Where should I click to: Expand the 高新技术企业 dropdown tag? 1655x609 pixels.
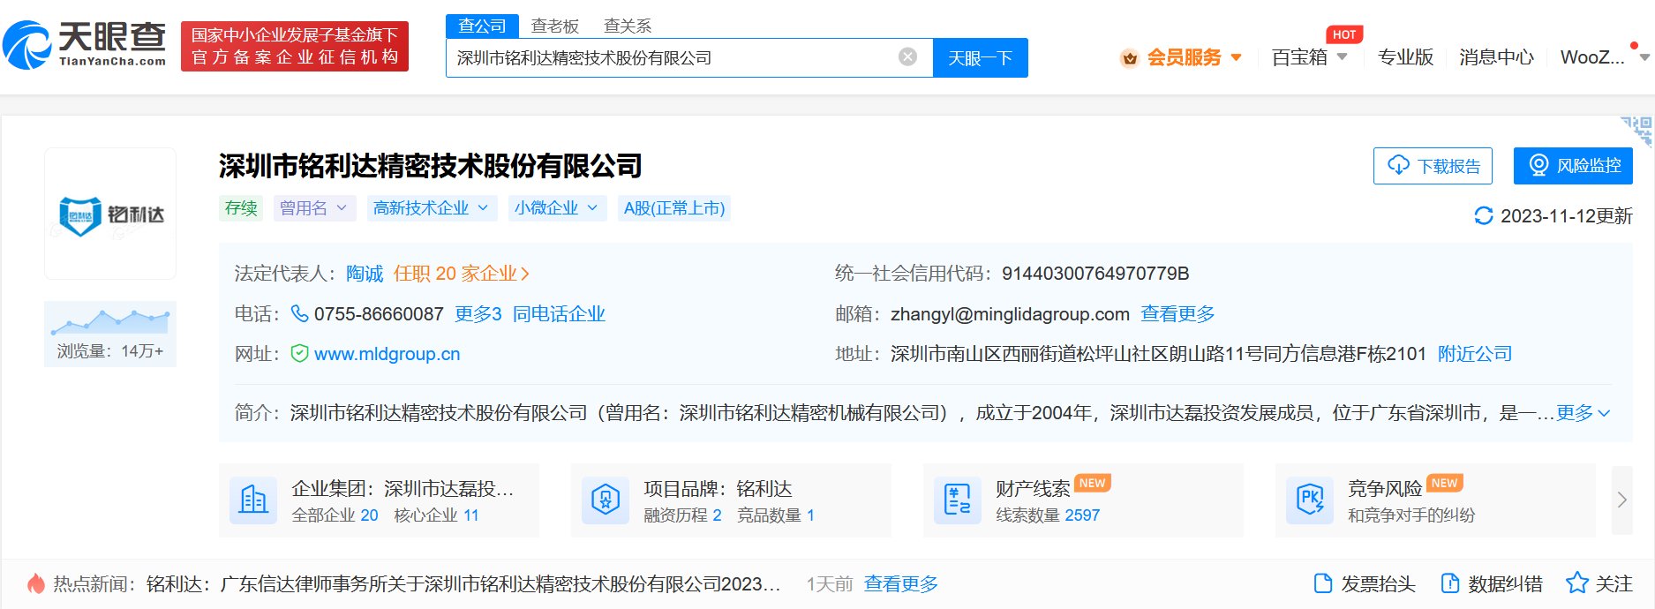click(432, 208)
